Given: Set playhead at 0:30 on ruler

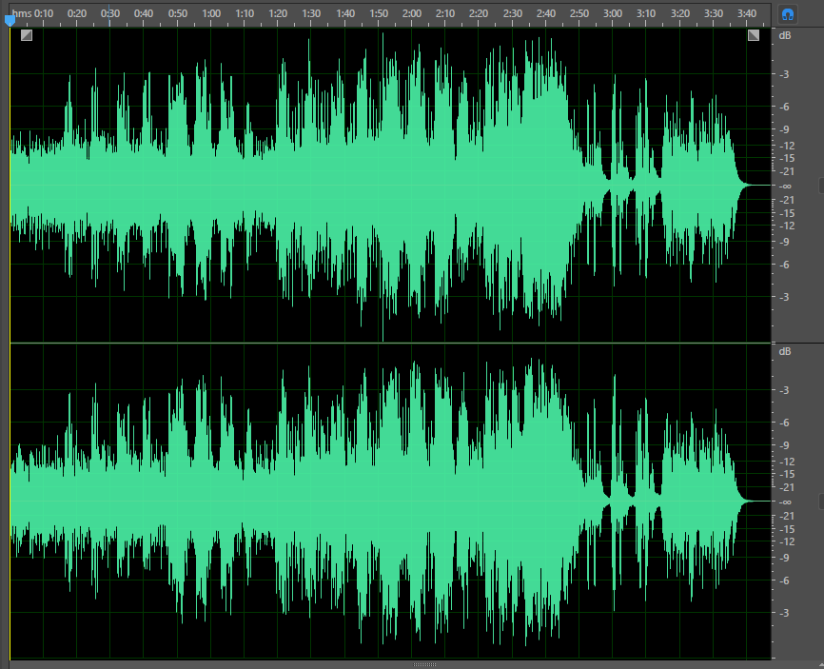Looking at the screenshot, I should click(x=110, y=13).
